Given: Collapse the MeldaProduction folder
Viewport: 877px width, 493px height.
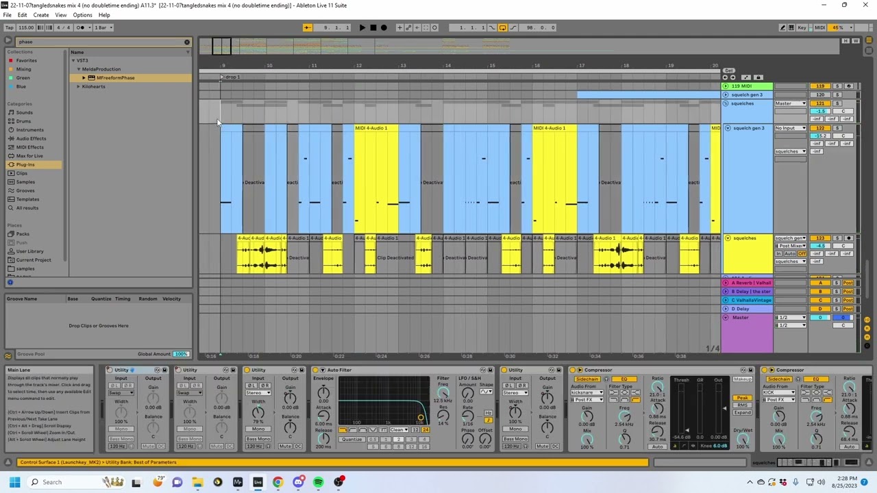Looking at the screenshot, I should [x=79, y=69].
